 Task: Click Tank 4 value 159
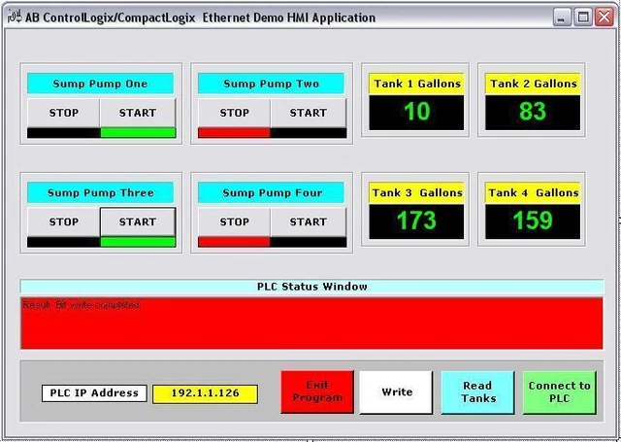tap(533, 221)
